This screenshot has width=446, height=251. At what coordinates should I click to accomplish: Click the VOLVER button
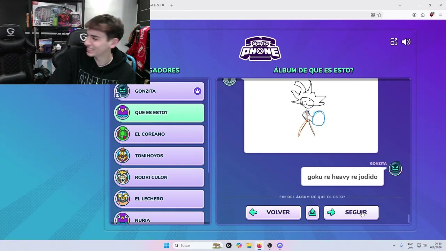tap(273, 212)
